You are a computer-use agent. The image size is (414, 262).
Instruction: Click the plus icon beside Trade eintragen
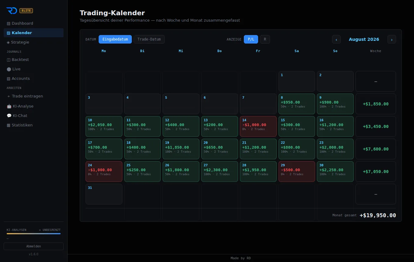(9, 96)
